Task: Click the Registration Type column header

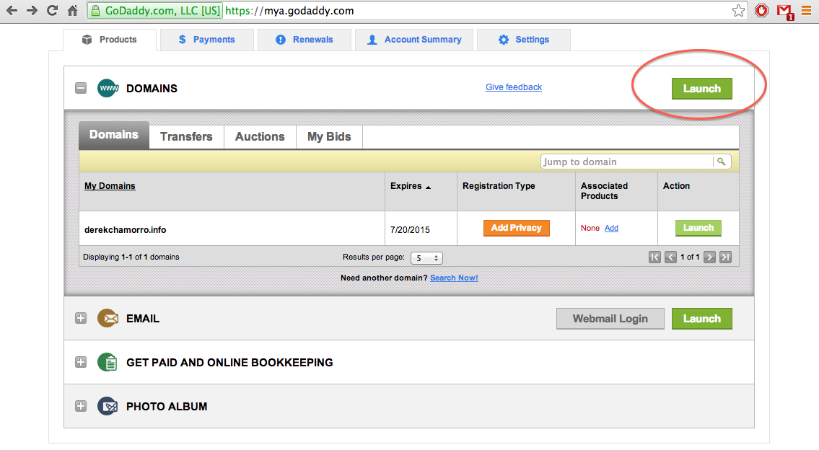Action: (499, 186)
